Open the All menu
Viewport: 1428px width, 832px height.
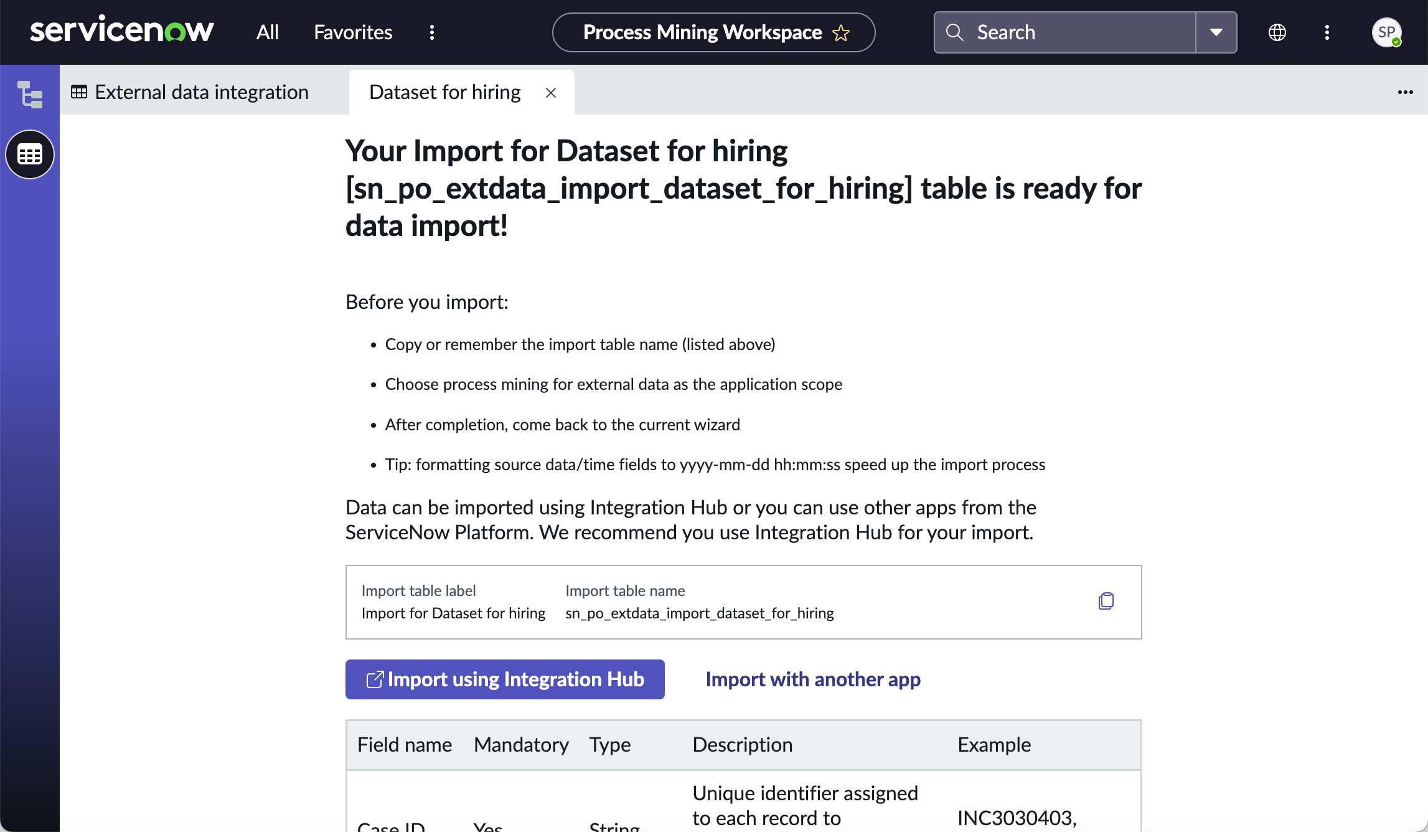[268, 32]
